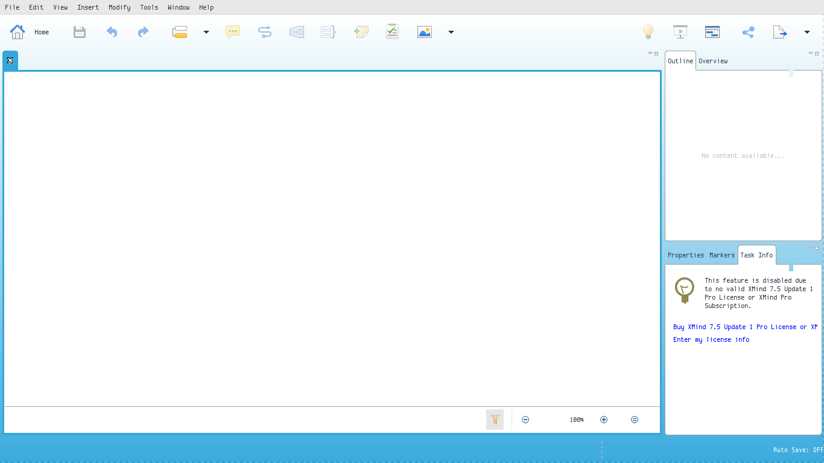Viewport: 824px width, 463px height.
Task: Export the mind map
Action: click(x=780, y=32)
